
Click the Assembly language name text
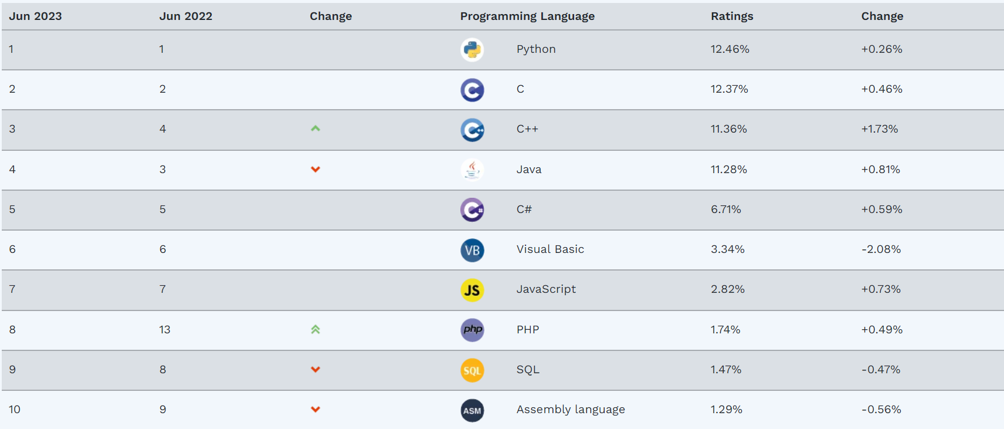click(571, 410)
